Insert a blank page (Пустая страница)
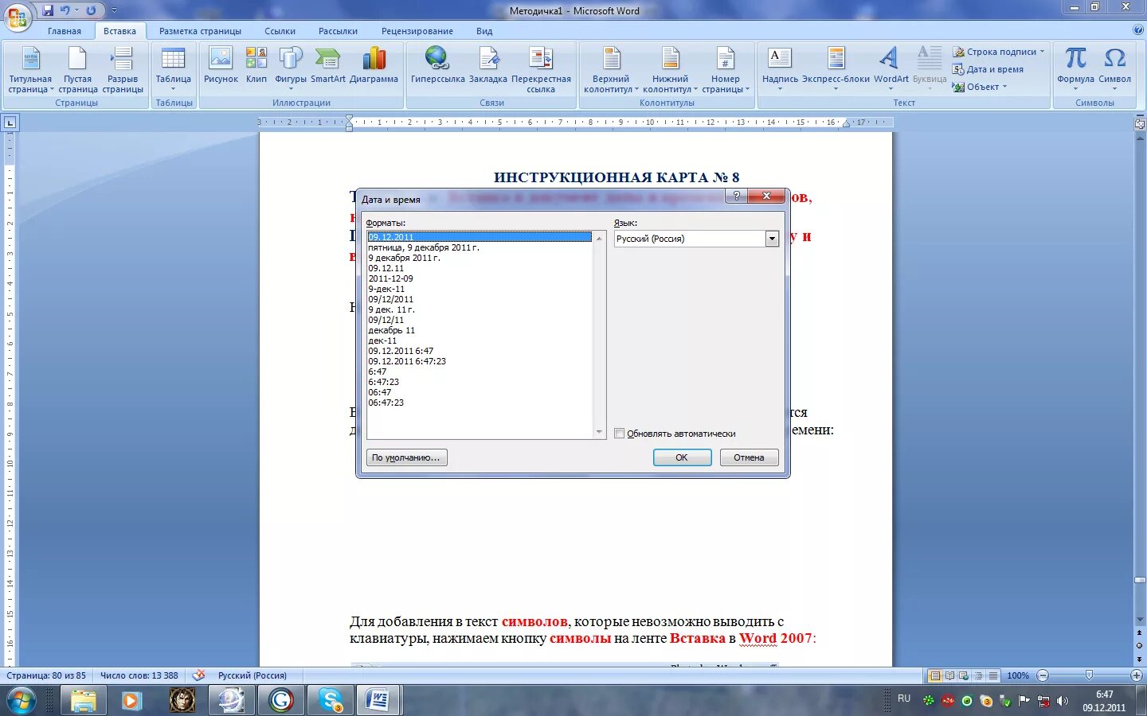 tap(78, 70)
